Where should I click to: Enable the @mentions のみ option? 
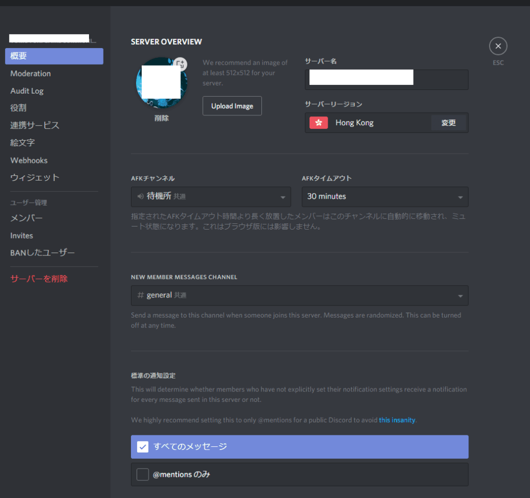click(143, 474)
